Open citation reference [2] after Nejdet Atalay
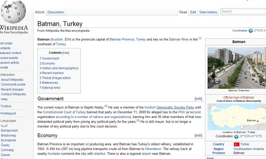266x159 pixels. click(106, 106)
